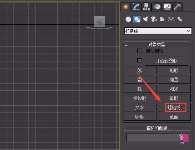Switch to the Modify panel tab
The image size is (195, 150).
pos(136,6)
